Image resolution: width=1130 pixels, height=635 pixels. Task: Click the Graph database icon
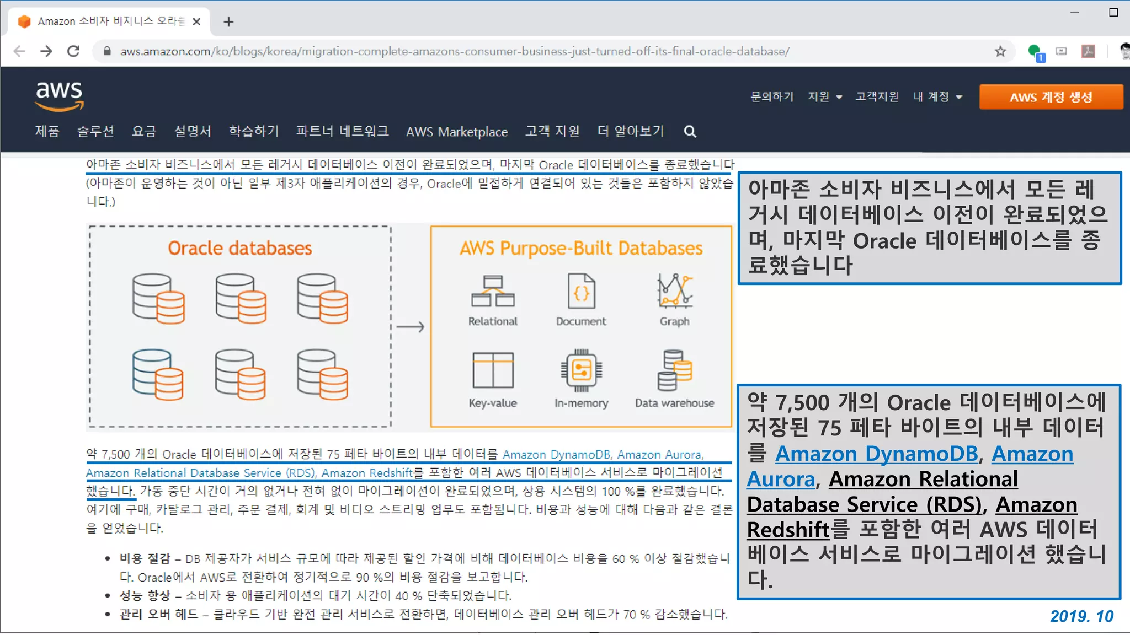tap(674, 290)
